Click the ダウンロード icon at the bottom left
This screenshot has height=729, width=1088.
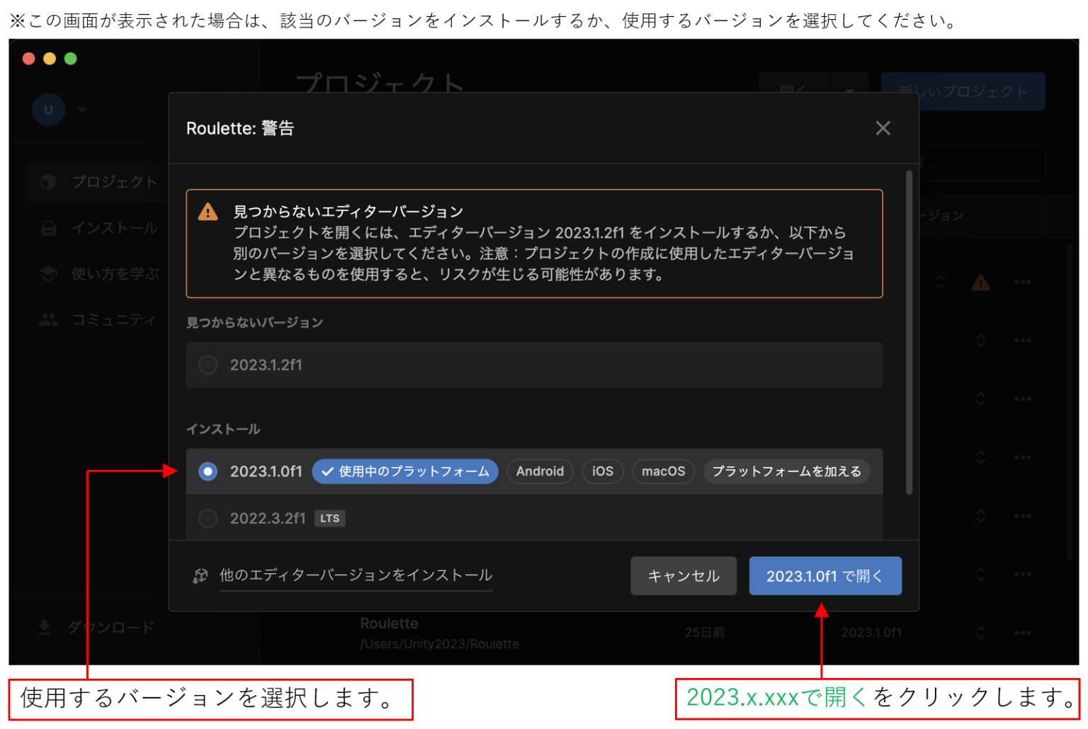44,627
